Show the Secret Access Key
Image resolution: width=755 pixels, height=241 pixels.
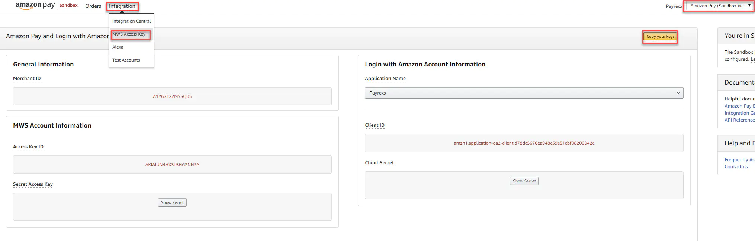(x=172, y=202)
